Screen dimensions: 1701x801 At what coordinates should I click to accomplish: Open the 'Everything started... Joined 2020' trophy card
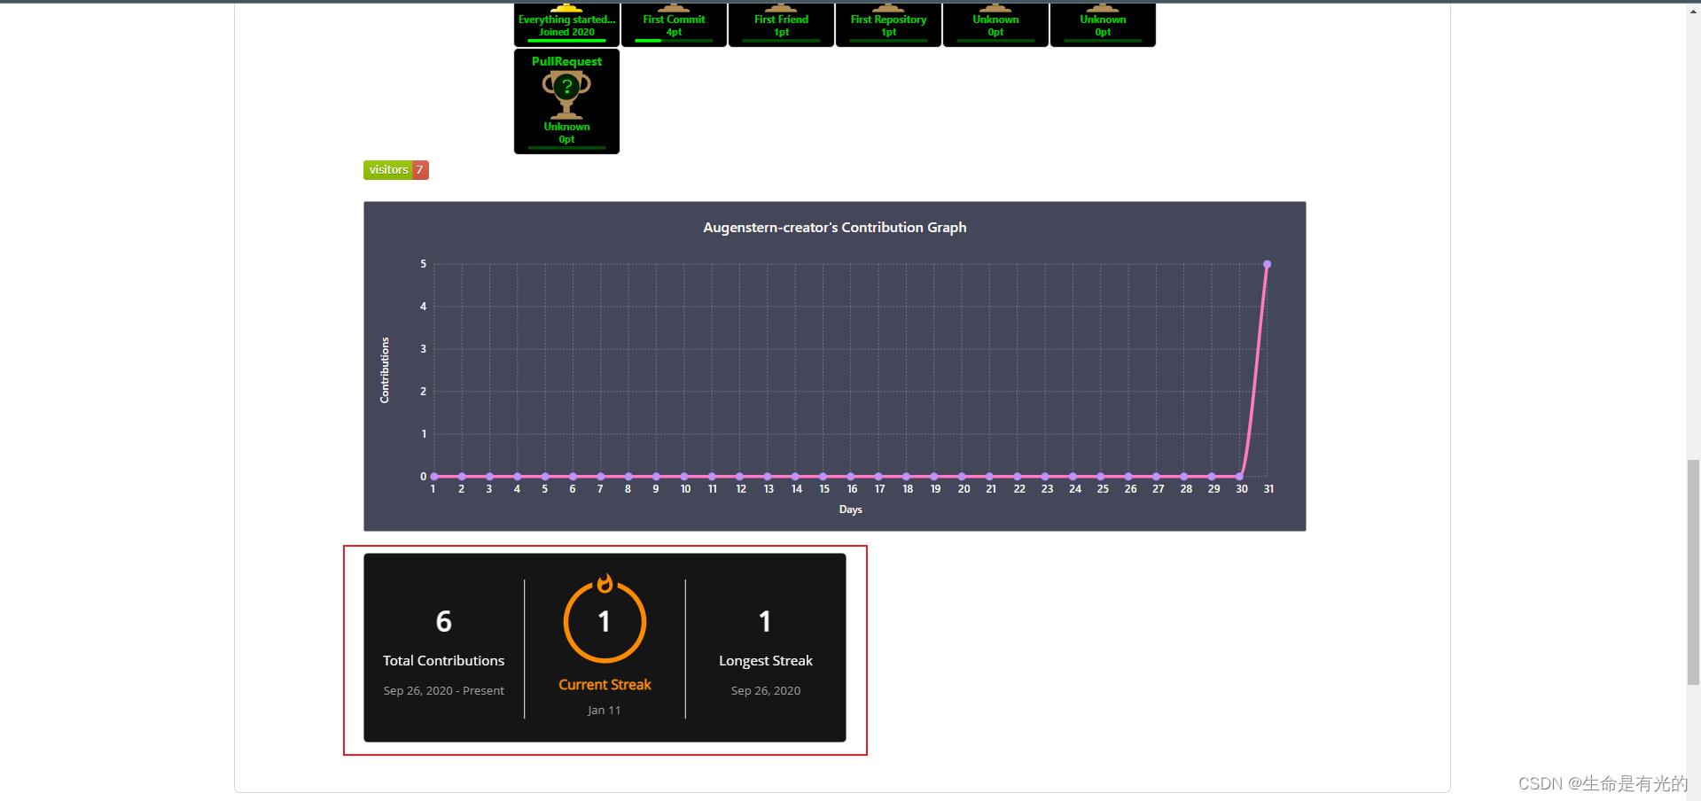click(566, 24)
